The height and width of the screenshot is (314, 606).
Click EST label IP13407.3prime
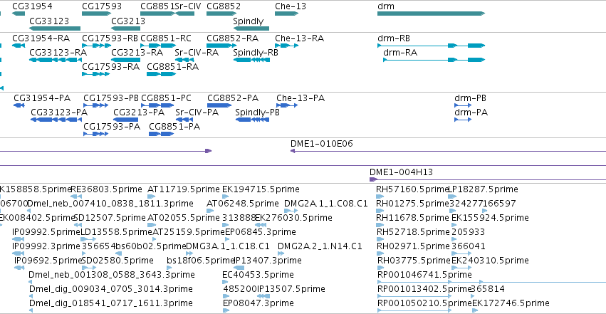pos(268,261)
